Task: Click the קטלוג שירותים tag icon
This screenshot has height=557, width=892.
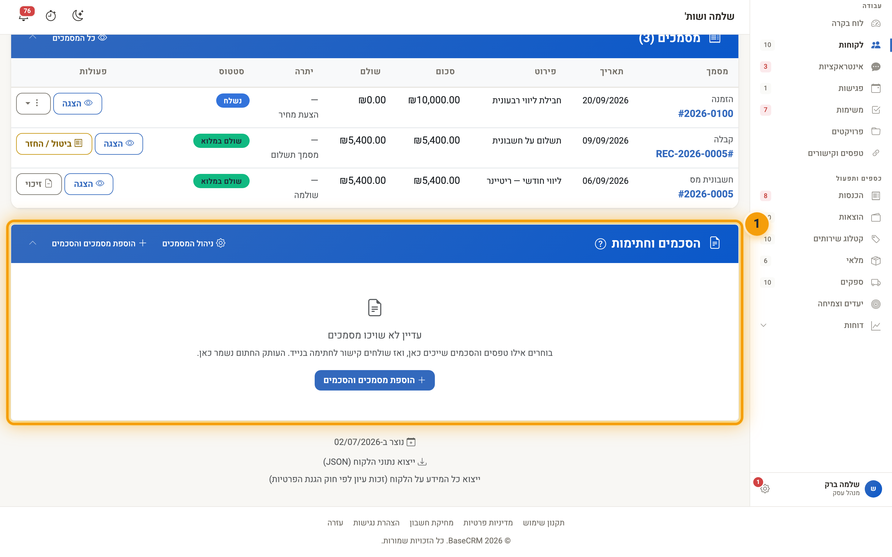Action: pyautogui.click(x=876, y=239)
